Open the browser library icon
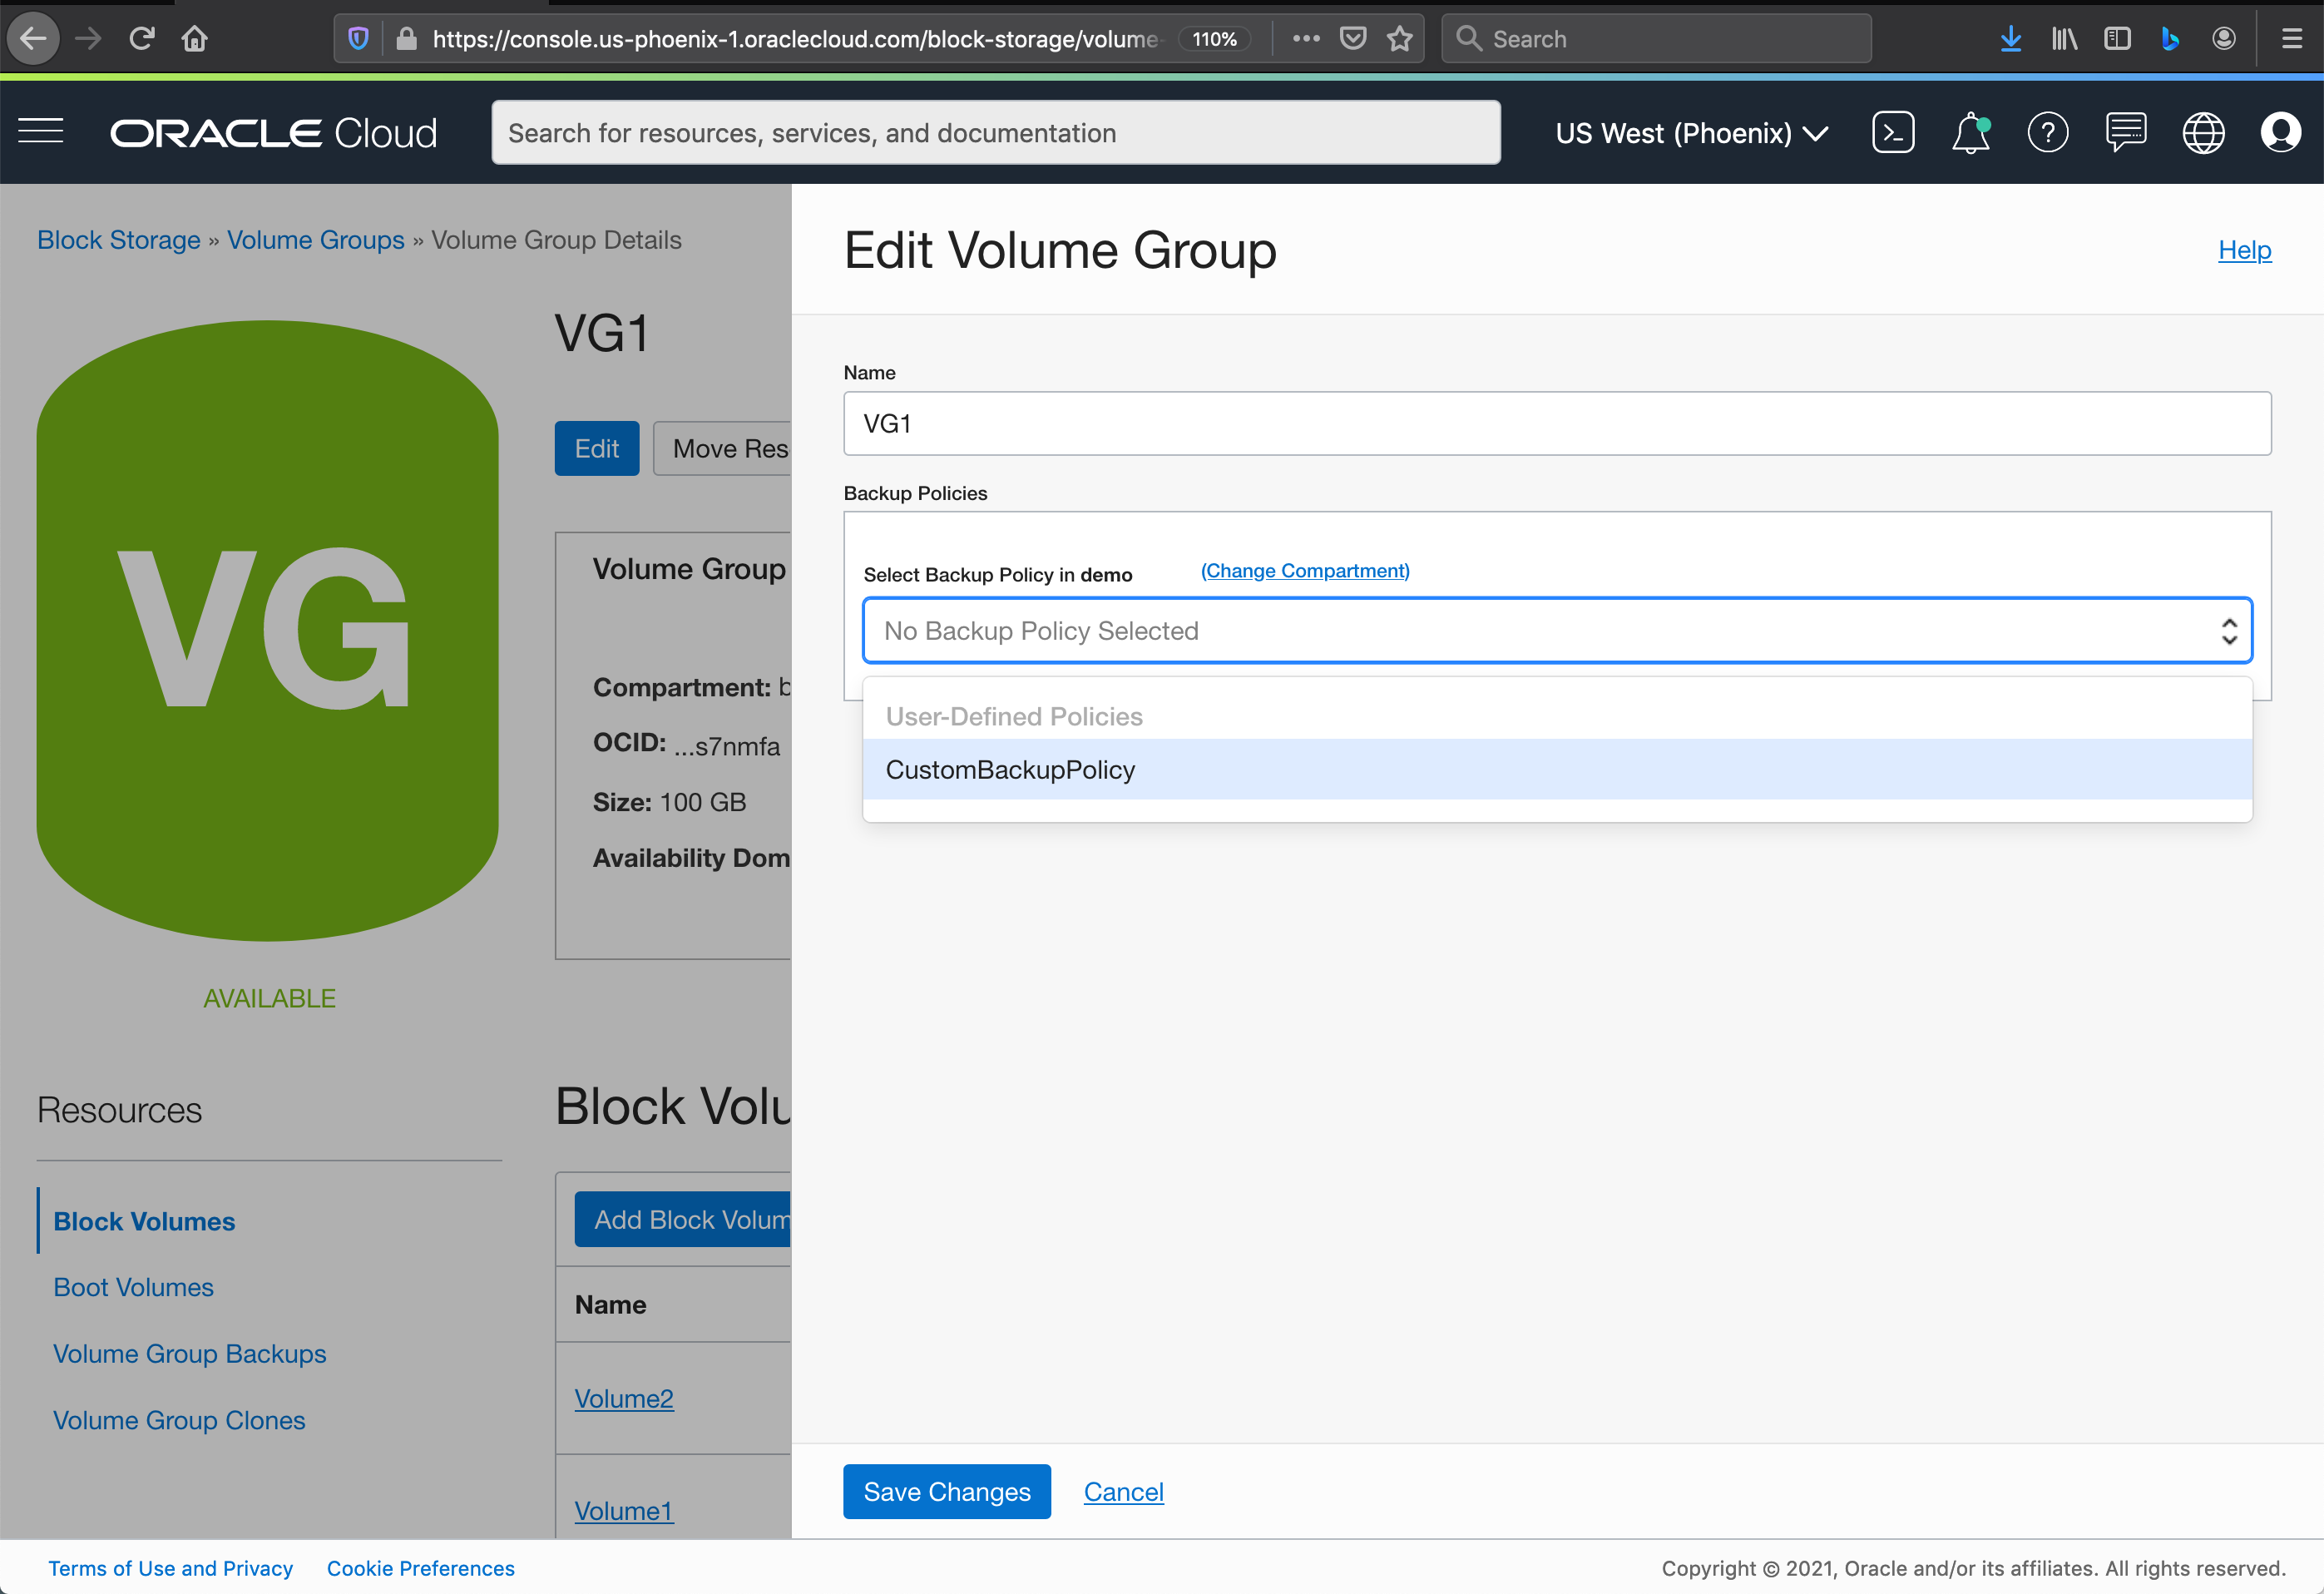This screenshot has height=1594, width=2324. coord(2064,38)
